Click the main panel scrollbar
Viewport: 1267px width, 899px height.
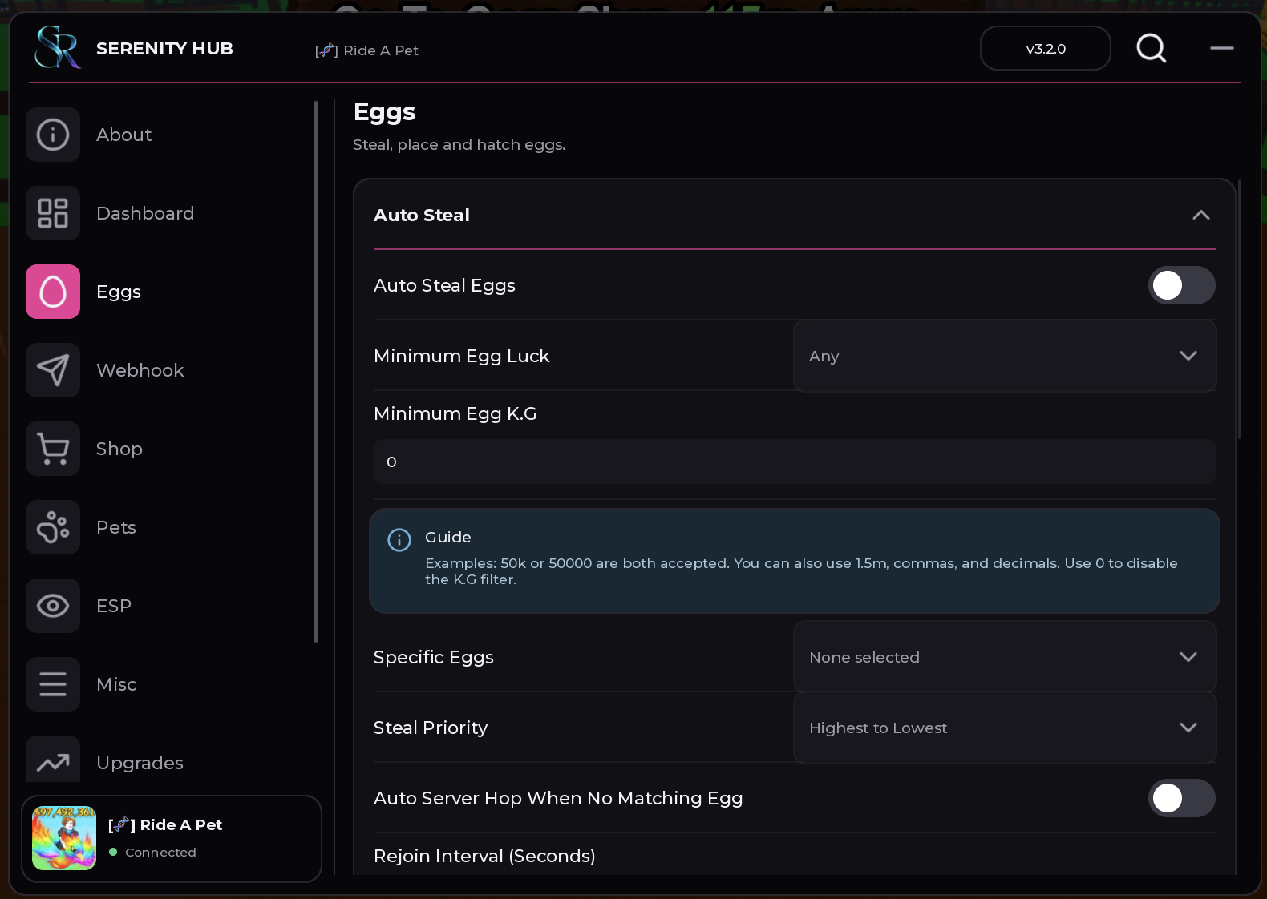pyautogui.click(x=1240, y=309)
